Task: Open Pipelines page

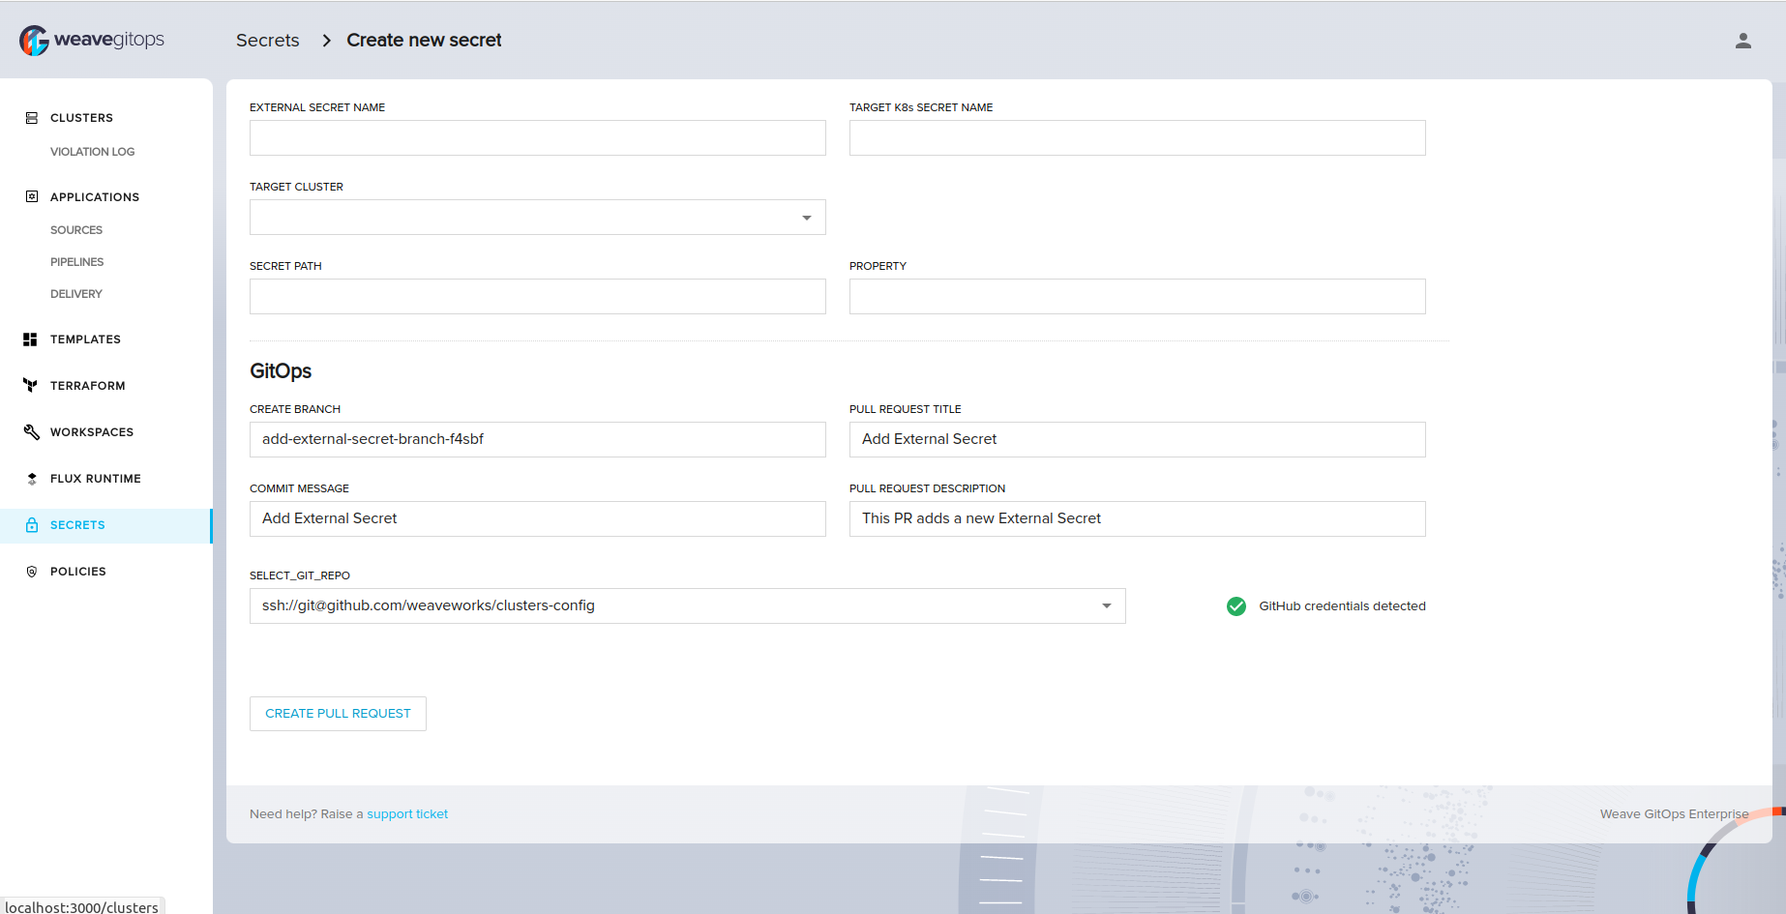Action: 77,262
